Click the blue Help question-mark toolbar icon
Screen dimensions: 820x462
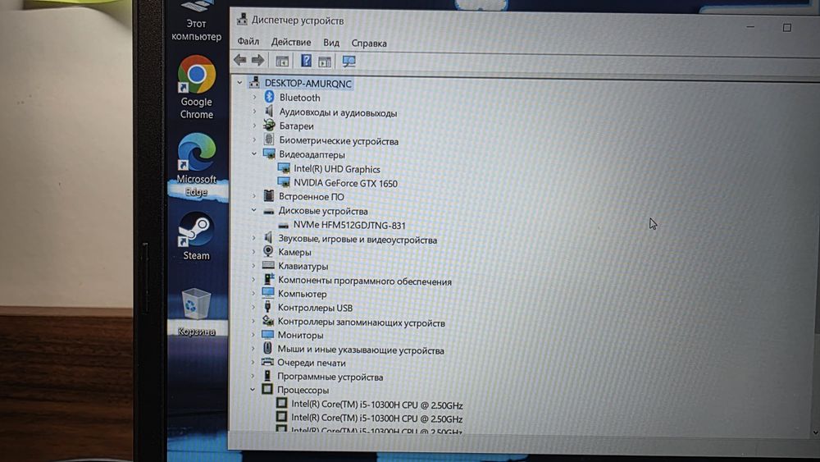pos(306,61)
